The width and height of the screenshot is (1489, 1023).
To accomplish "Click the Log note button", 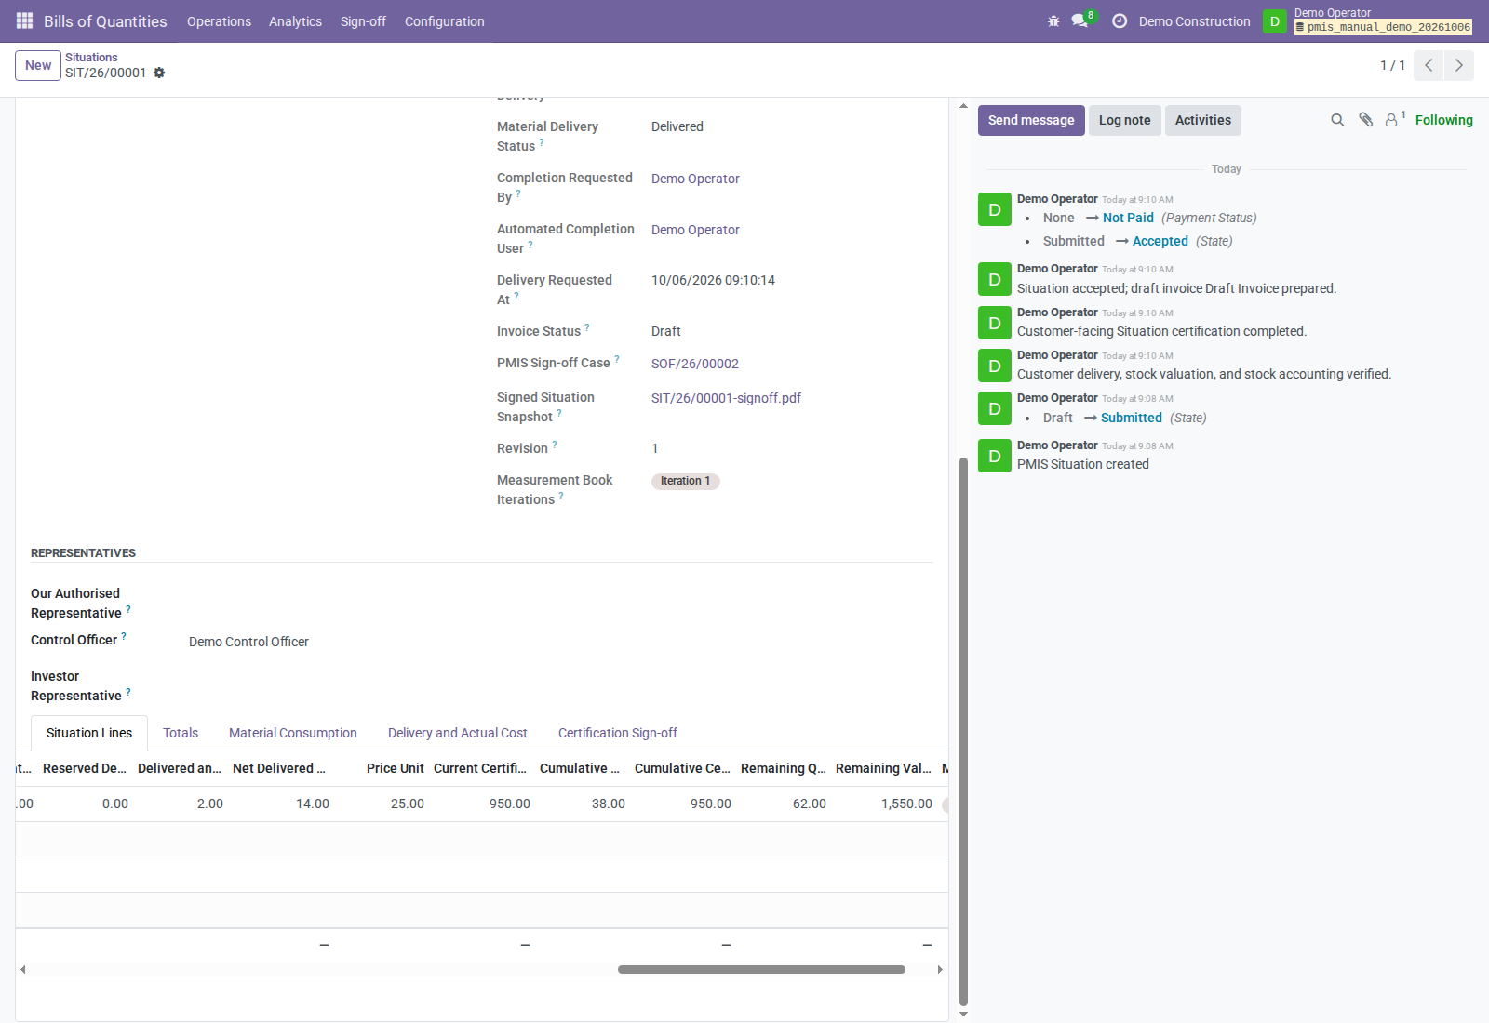I will pos(1125,120).
